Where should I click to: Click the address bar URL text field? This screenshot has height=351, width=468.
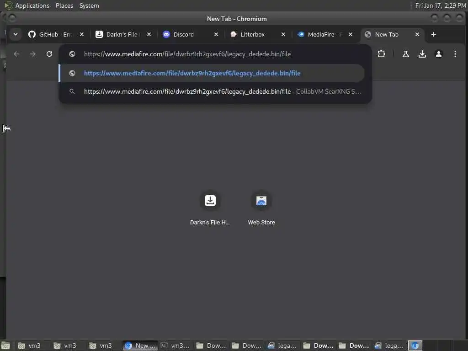coord(215,54)
